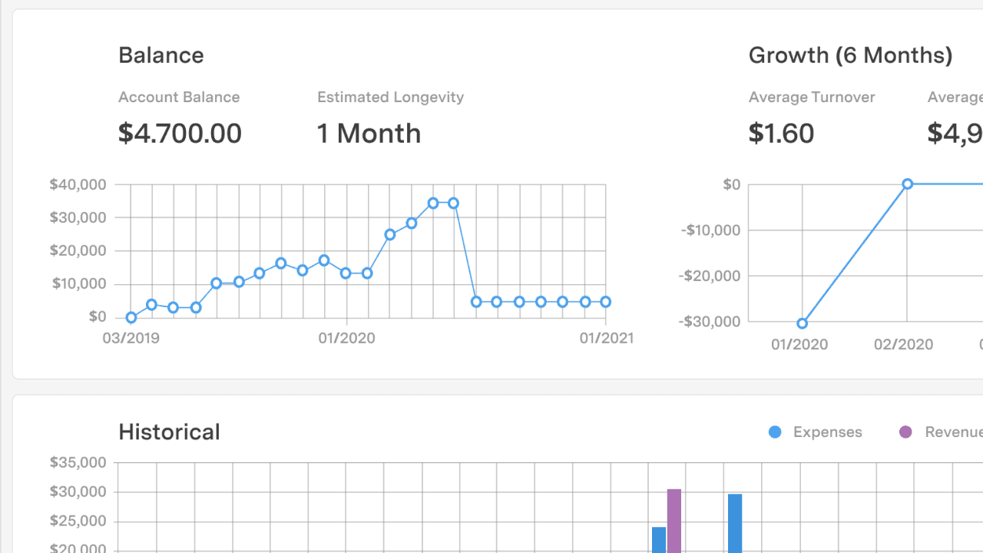Click the Estimated Longevity label
This screenshot has width=983, height=553.
point(390,98)
